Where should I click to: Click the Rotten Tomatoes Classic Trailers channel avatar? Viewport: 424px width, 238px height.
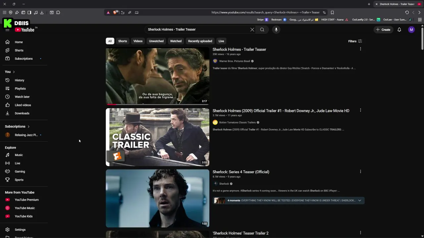[x=215, y=122]
